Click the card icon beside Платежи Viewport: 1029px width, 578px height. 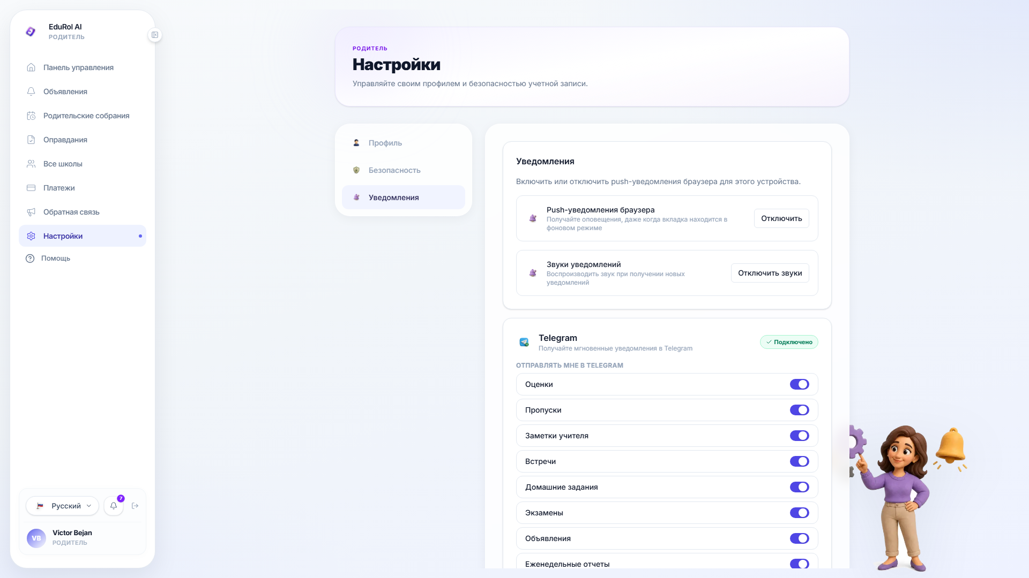[x=31, y=188]
